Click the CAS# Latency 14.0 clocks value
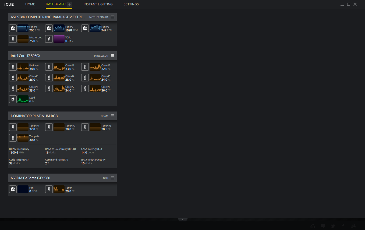The width and height of the screenshot is (365, 230). click(x=88, y=153)
